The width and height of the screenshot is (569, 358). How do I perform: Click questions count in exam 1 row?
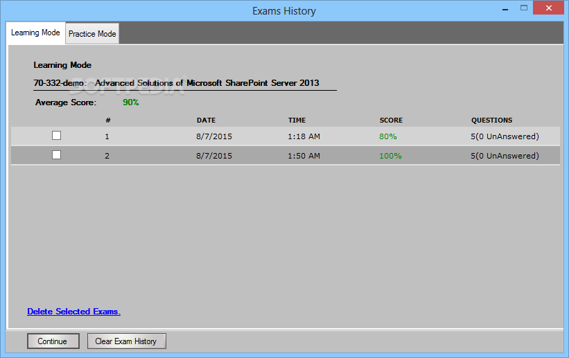(505, 136)
